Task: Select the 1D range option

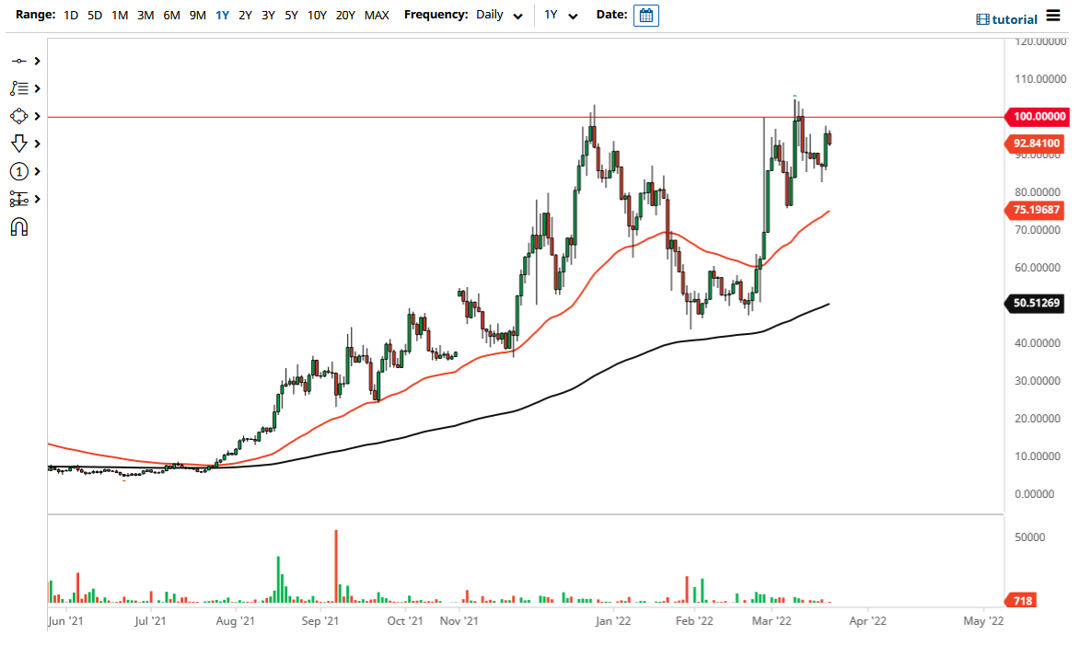Action: pos(71,15)
